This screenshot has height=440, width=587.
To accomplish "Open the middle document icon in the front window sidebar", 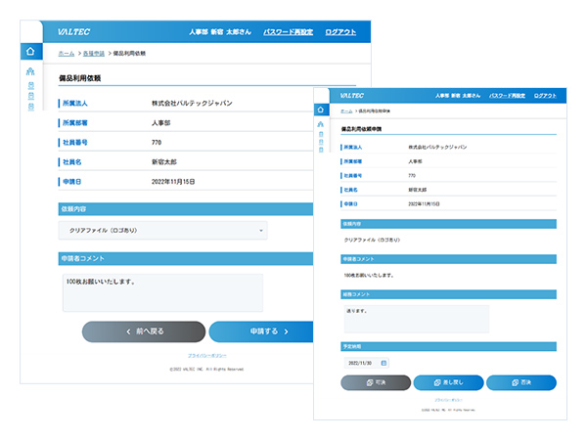I will [x=321, y=142].
